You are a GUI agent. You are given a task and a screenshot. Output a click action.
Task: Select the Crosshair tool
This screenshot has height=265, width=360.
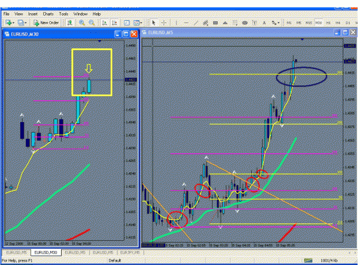pos(164,22)
